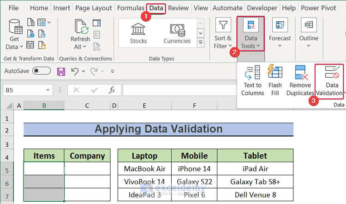Click the Remove Duplicates icon
The width and height of the screenshot is (346, 204).
[x=300, y=72]
